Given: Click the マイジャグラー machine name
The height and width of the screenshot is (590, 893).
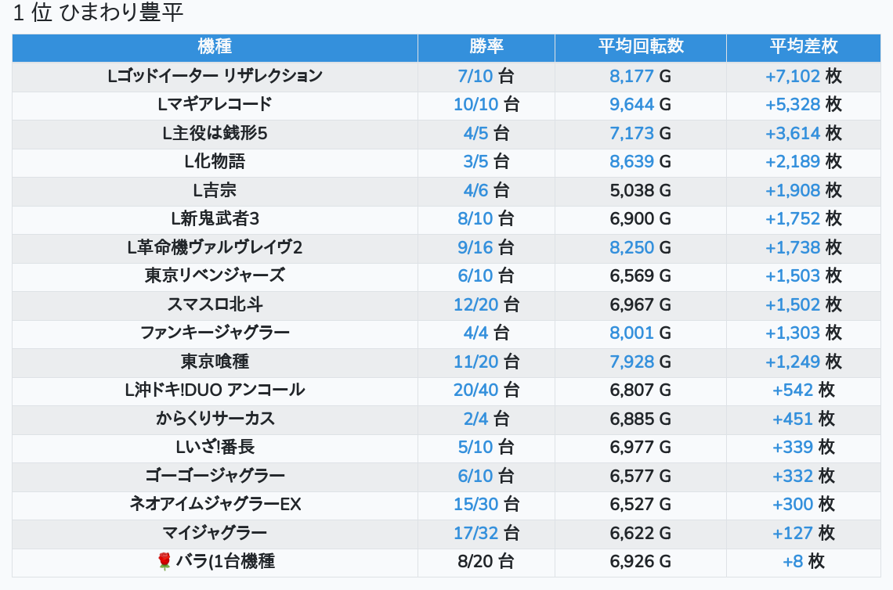Looking at the screenshot, I should pos(215,533).
